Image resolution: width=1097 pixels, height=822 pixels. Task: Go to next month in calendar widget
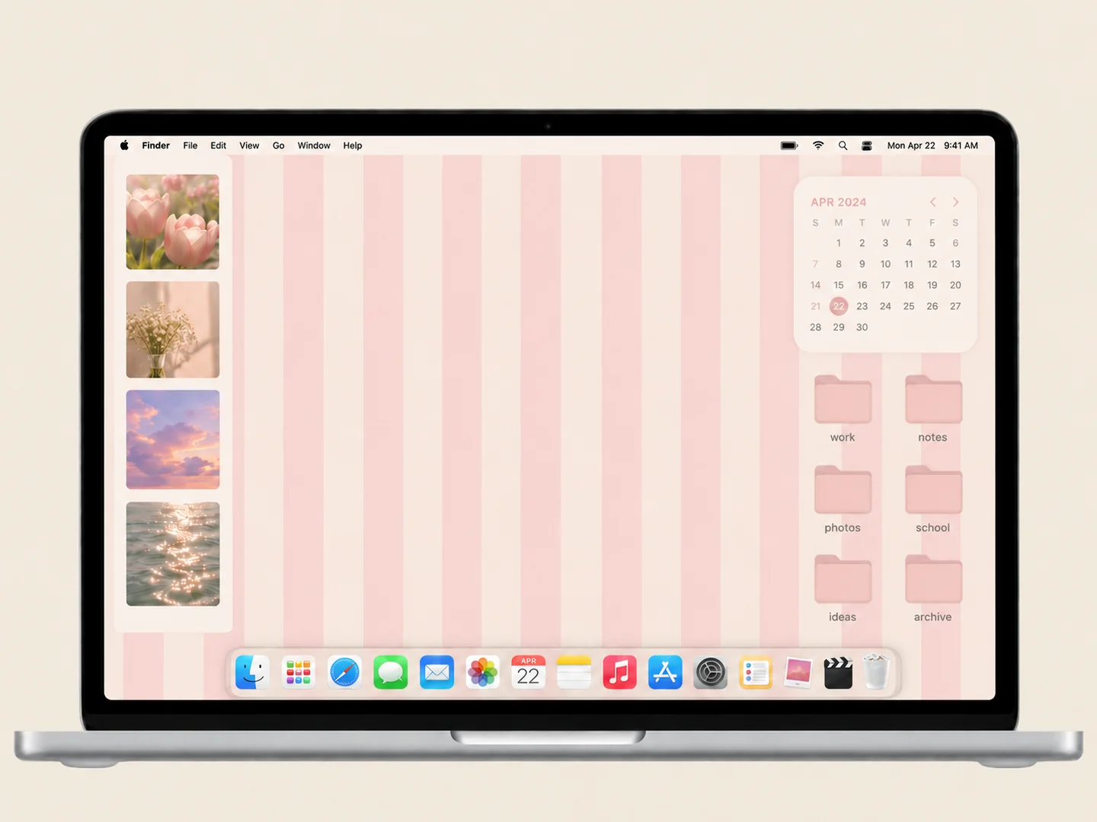tap(955, 202)
